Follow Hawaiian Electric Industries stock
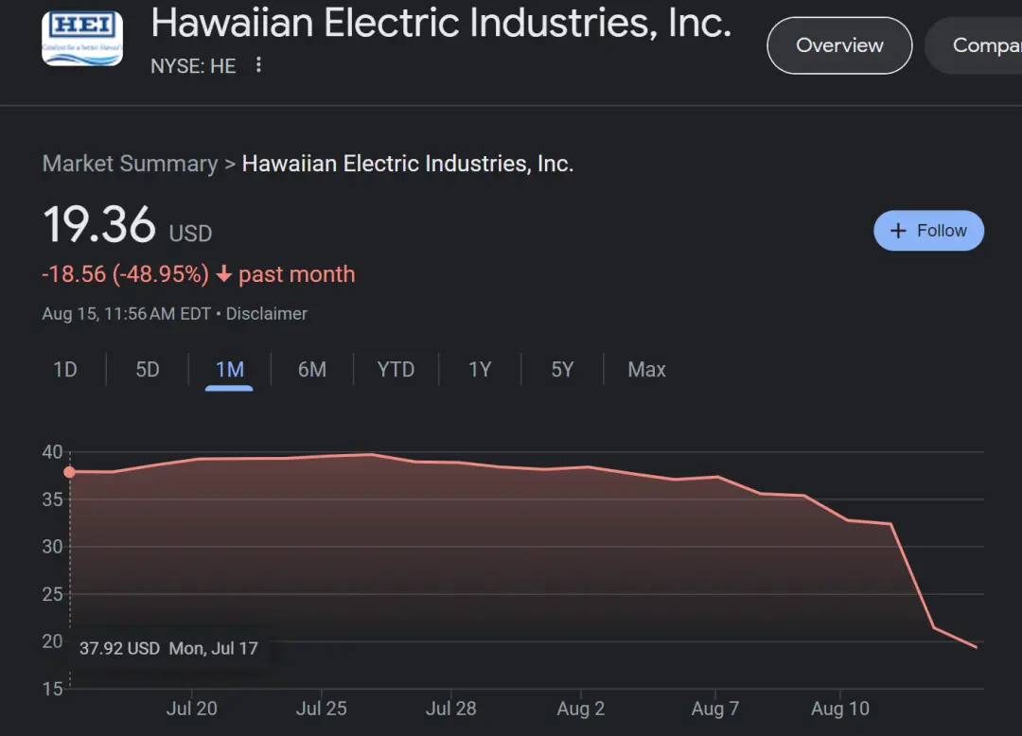The width and height of the screenshot is (1022, 736). (x=928, y=231)
